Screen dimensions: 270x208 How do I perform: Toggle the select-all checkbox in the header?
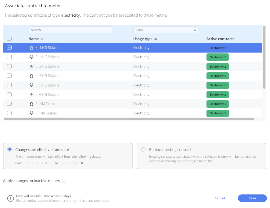click(x=9, y=39)
